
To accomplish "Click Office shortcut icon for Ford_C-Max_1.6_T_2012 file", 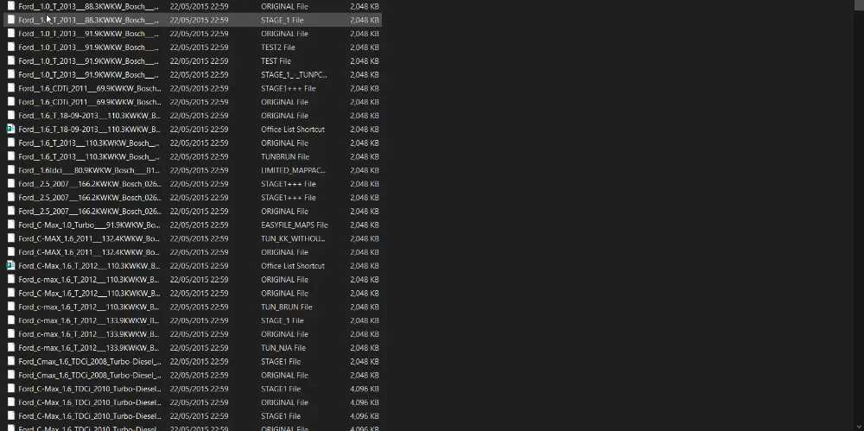I will (x=10, y=266).
